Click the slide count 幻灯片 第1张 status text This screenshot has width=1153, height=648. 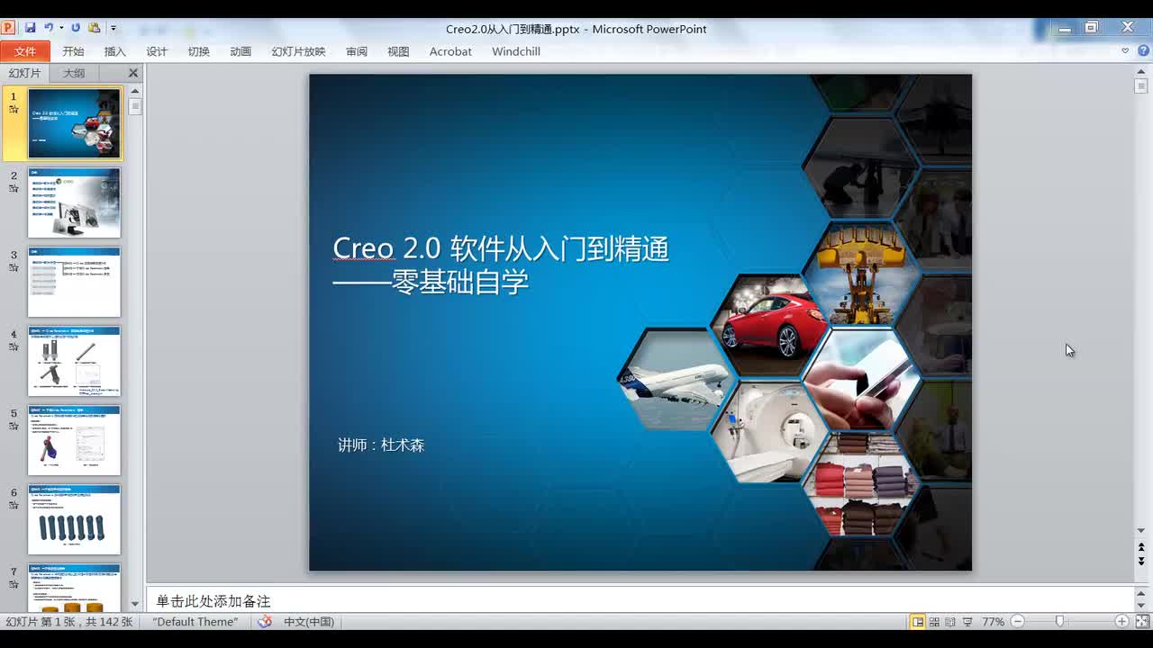pyautogui.click(x=69, y=622)
